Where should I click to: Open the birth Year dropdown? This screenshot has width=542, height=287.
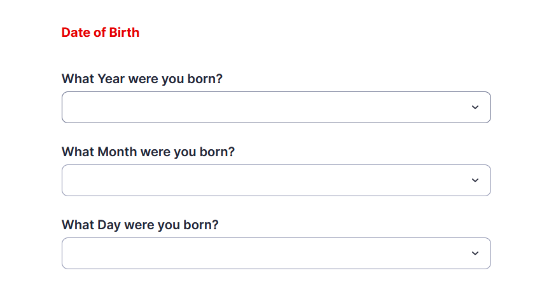pyautogui.click(x=276, y=107)
